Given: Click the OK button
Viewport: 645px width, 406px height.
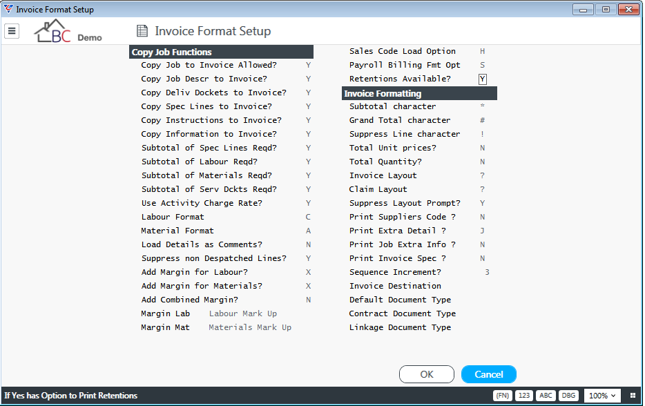Looking at the screenshot, I should [427, 374].
